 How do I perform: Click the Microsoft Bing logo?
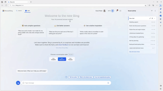8,11
